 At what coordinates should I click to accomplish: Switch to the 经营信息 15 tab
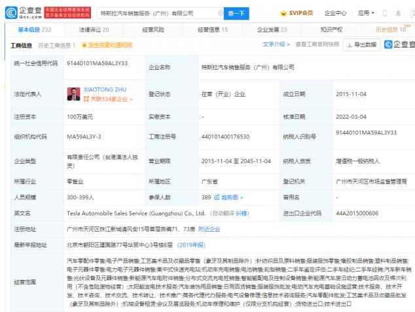tap(213, 30)
